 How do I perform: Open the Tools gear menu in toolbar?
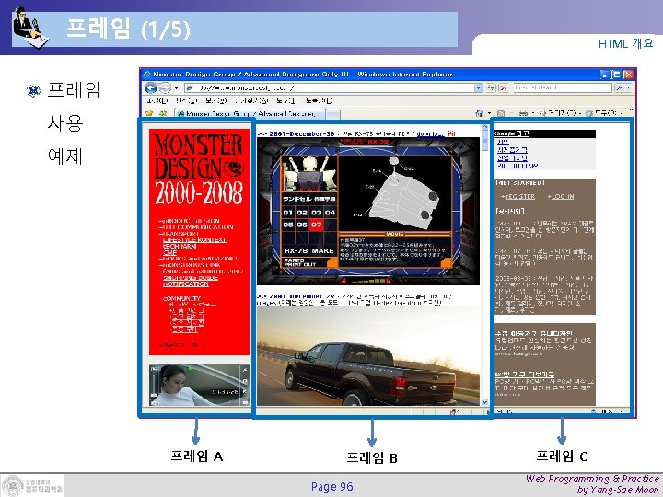604,113
